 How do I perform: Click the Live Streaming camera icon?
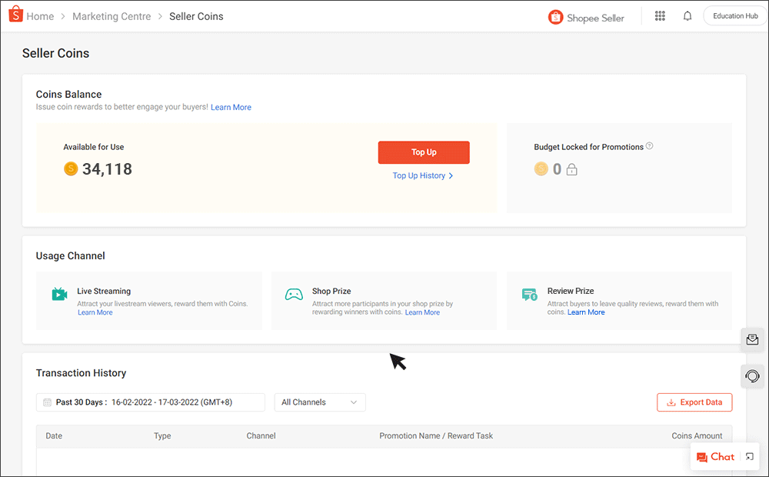[59, 294]
